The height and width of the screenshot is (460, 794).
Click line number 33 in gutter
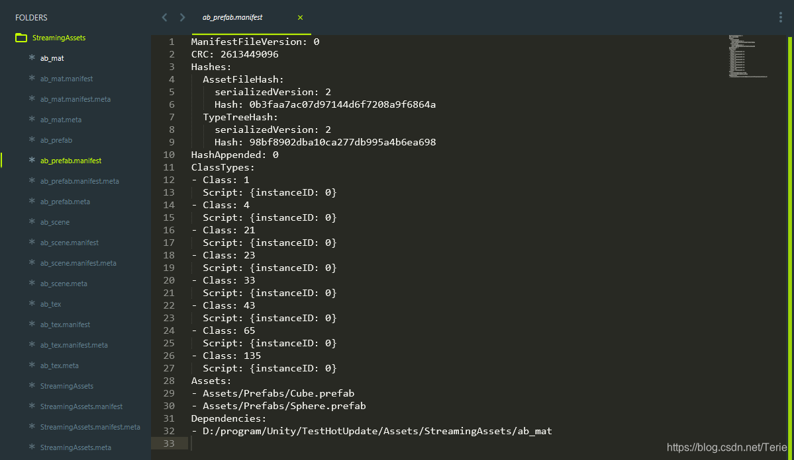[169, 443]
